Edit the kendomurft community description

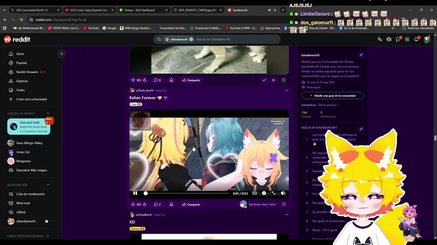[x=361, y=55]
